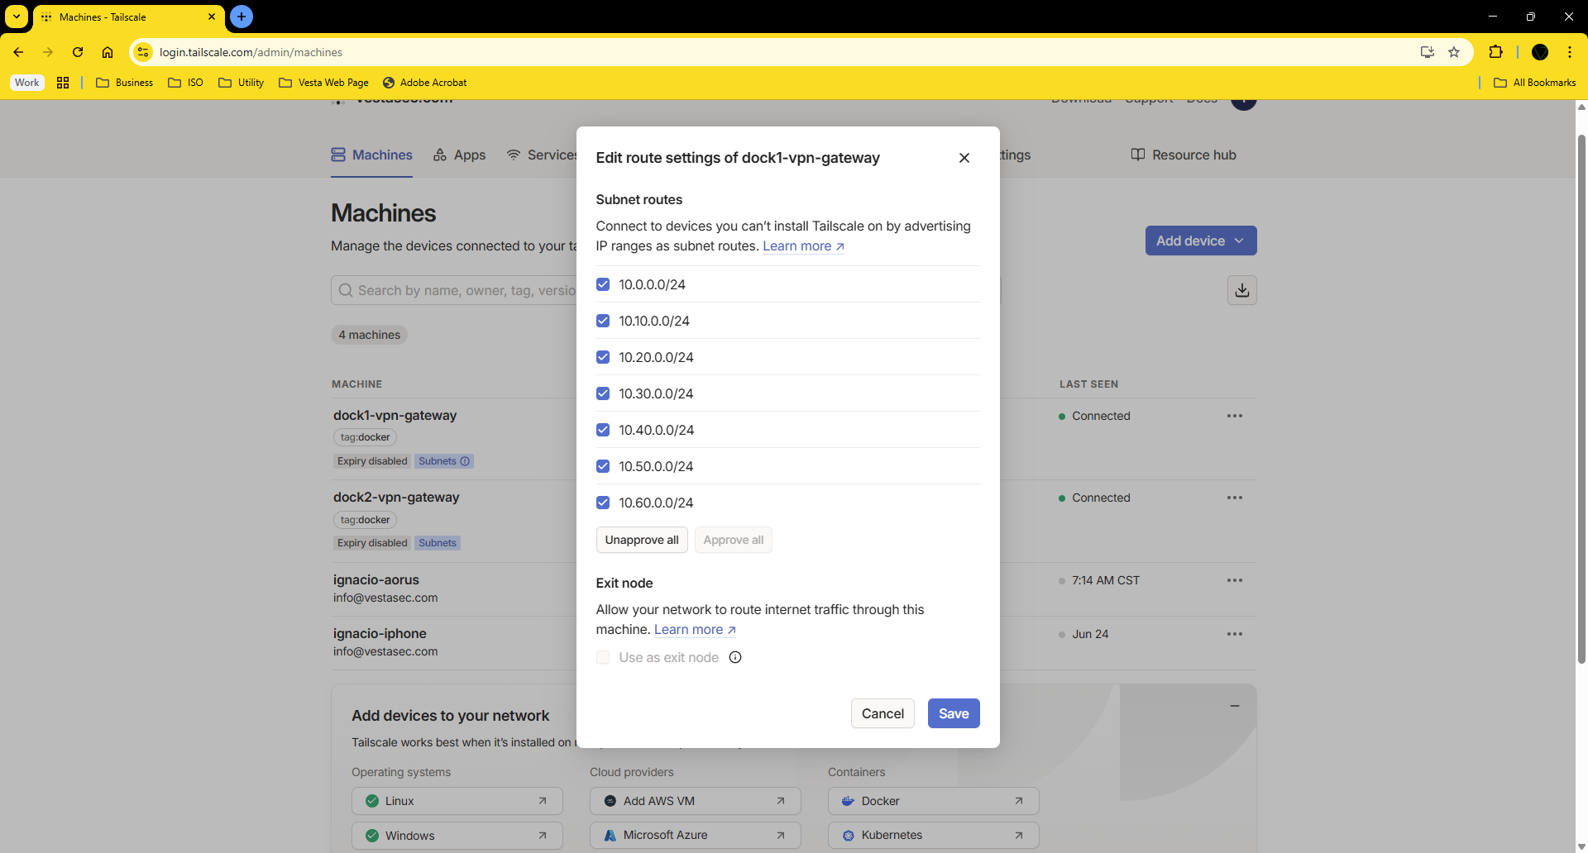Click the Approve all button
The width and height of the screenshot is (1588, 853).
point(734,540)
